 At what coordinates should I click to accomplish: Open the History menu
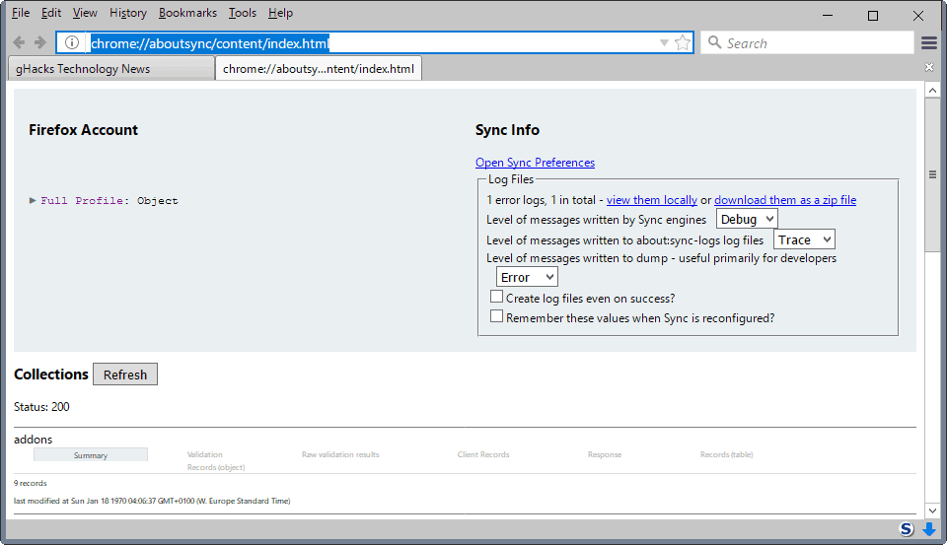[x=128, y=13]
